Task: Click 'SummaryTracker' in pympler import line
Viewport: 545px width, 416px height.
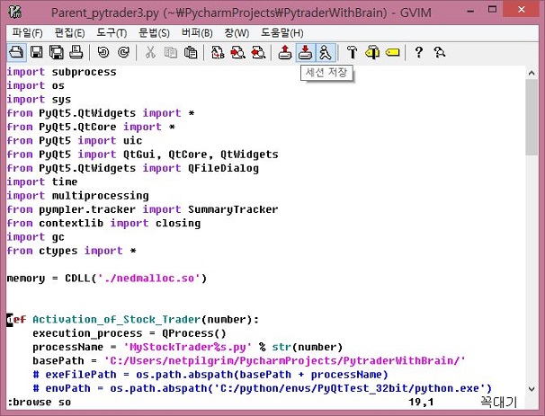Action: click(x=233, y=209)
